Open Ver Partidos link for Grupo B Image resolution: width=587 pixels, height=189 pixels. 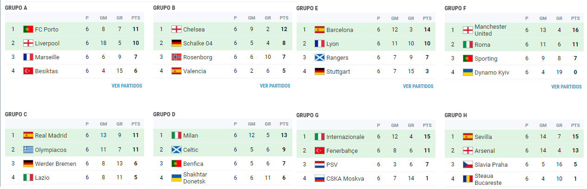275,86
